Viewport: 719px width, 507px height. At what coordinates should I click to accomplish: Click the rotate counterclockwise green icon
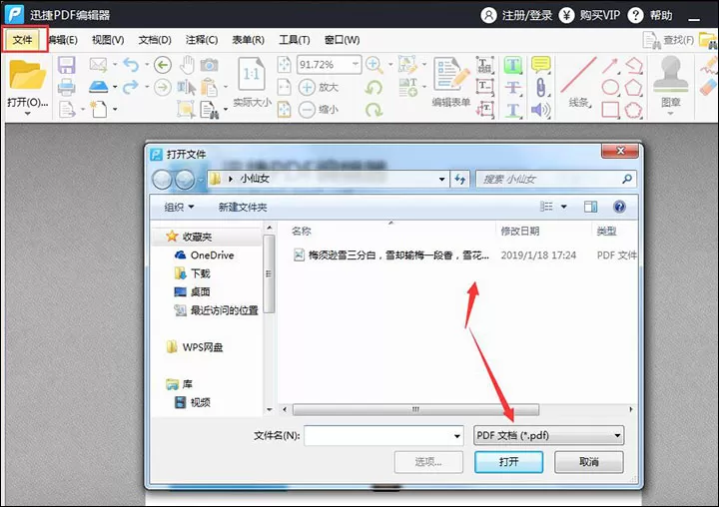point(373,87)
